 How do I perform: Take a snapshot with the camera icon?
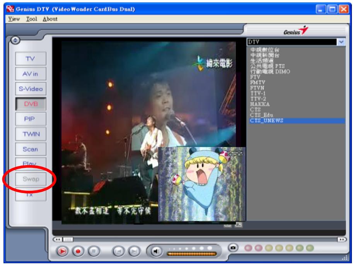coord(233,248)
